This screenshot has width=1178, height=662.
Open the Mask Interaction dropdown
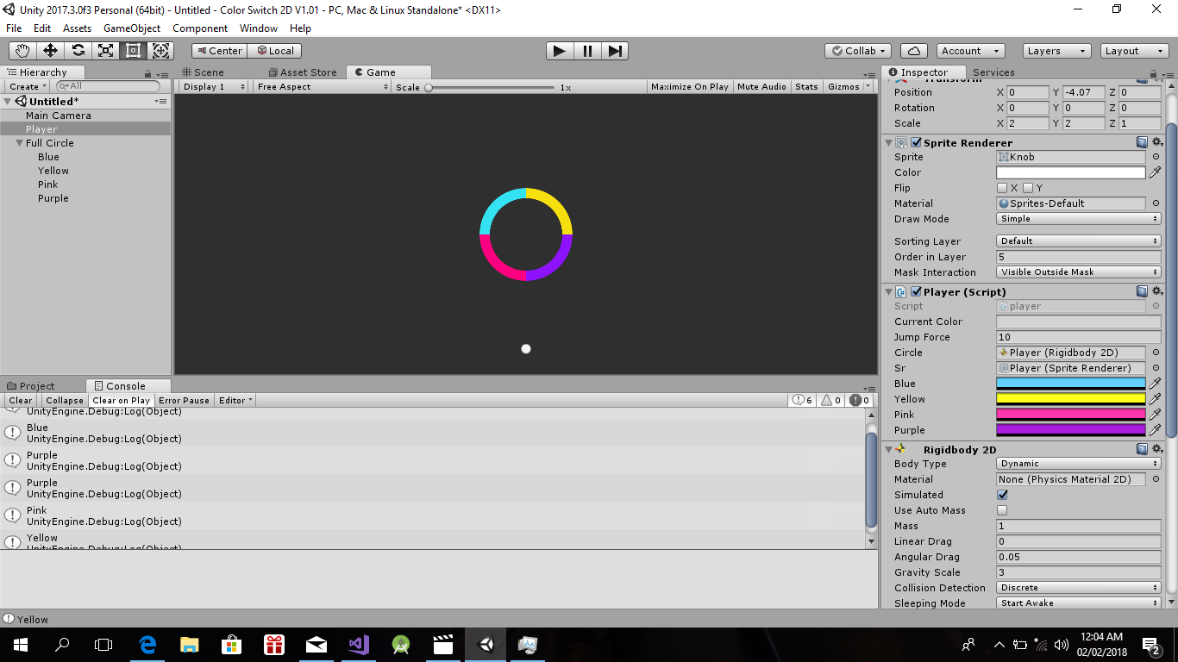coord(1079,272)
